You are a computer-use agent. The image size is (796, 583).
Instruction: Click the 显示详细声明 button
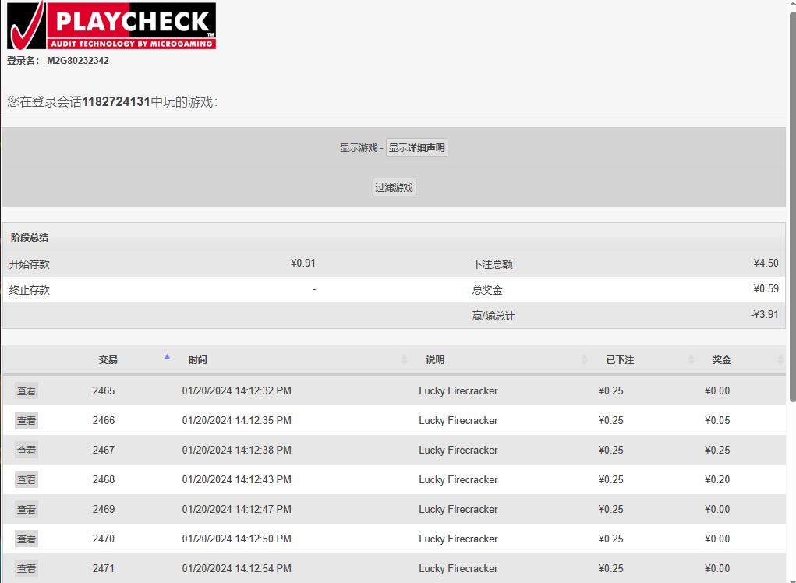click(x=416, y=147)
